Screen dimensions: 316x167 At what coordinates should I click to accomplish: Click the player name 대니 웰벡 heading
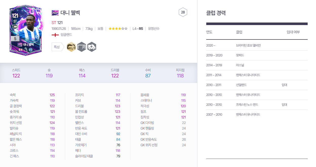[70, 13]
